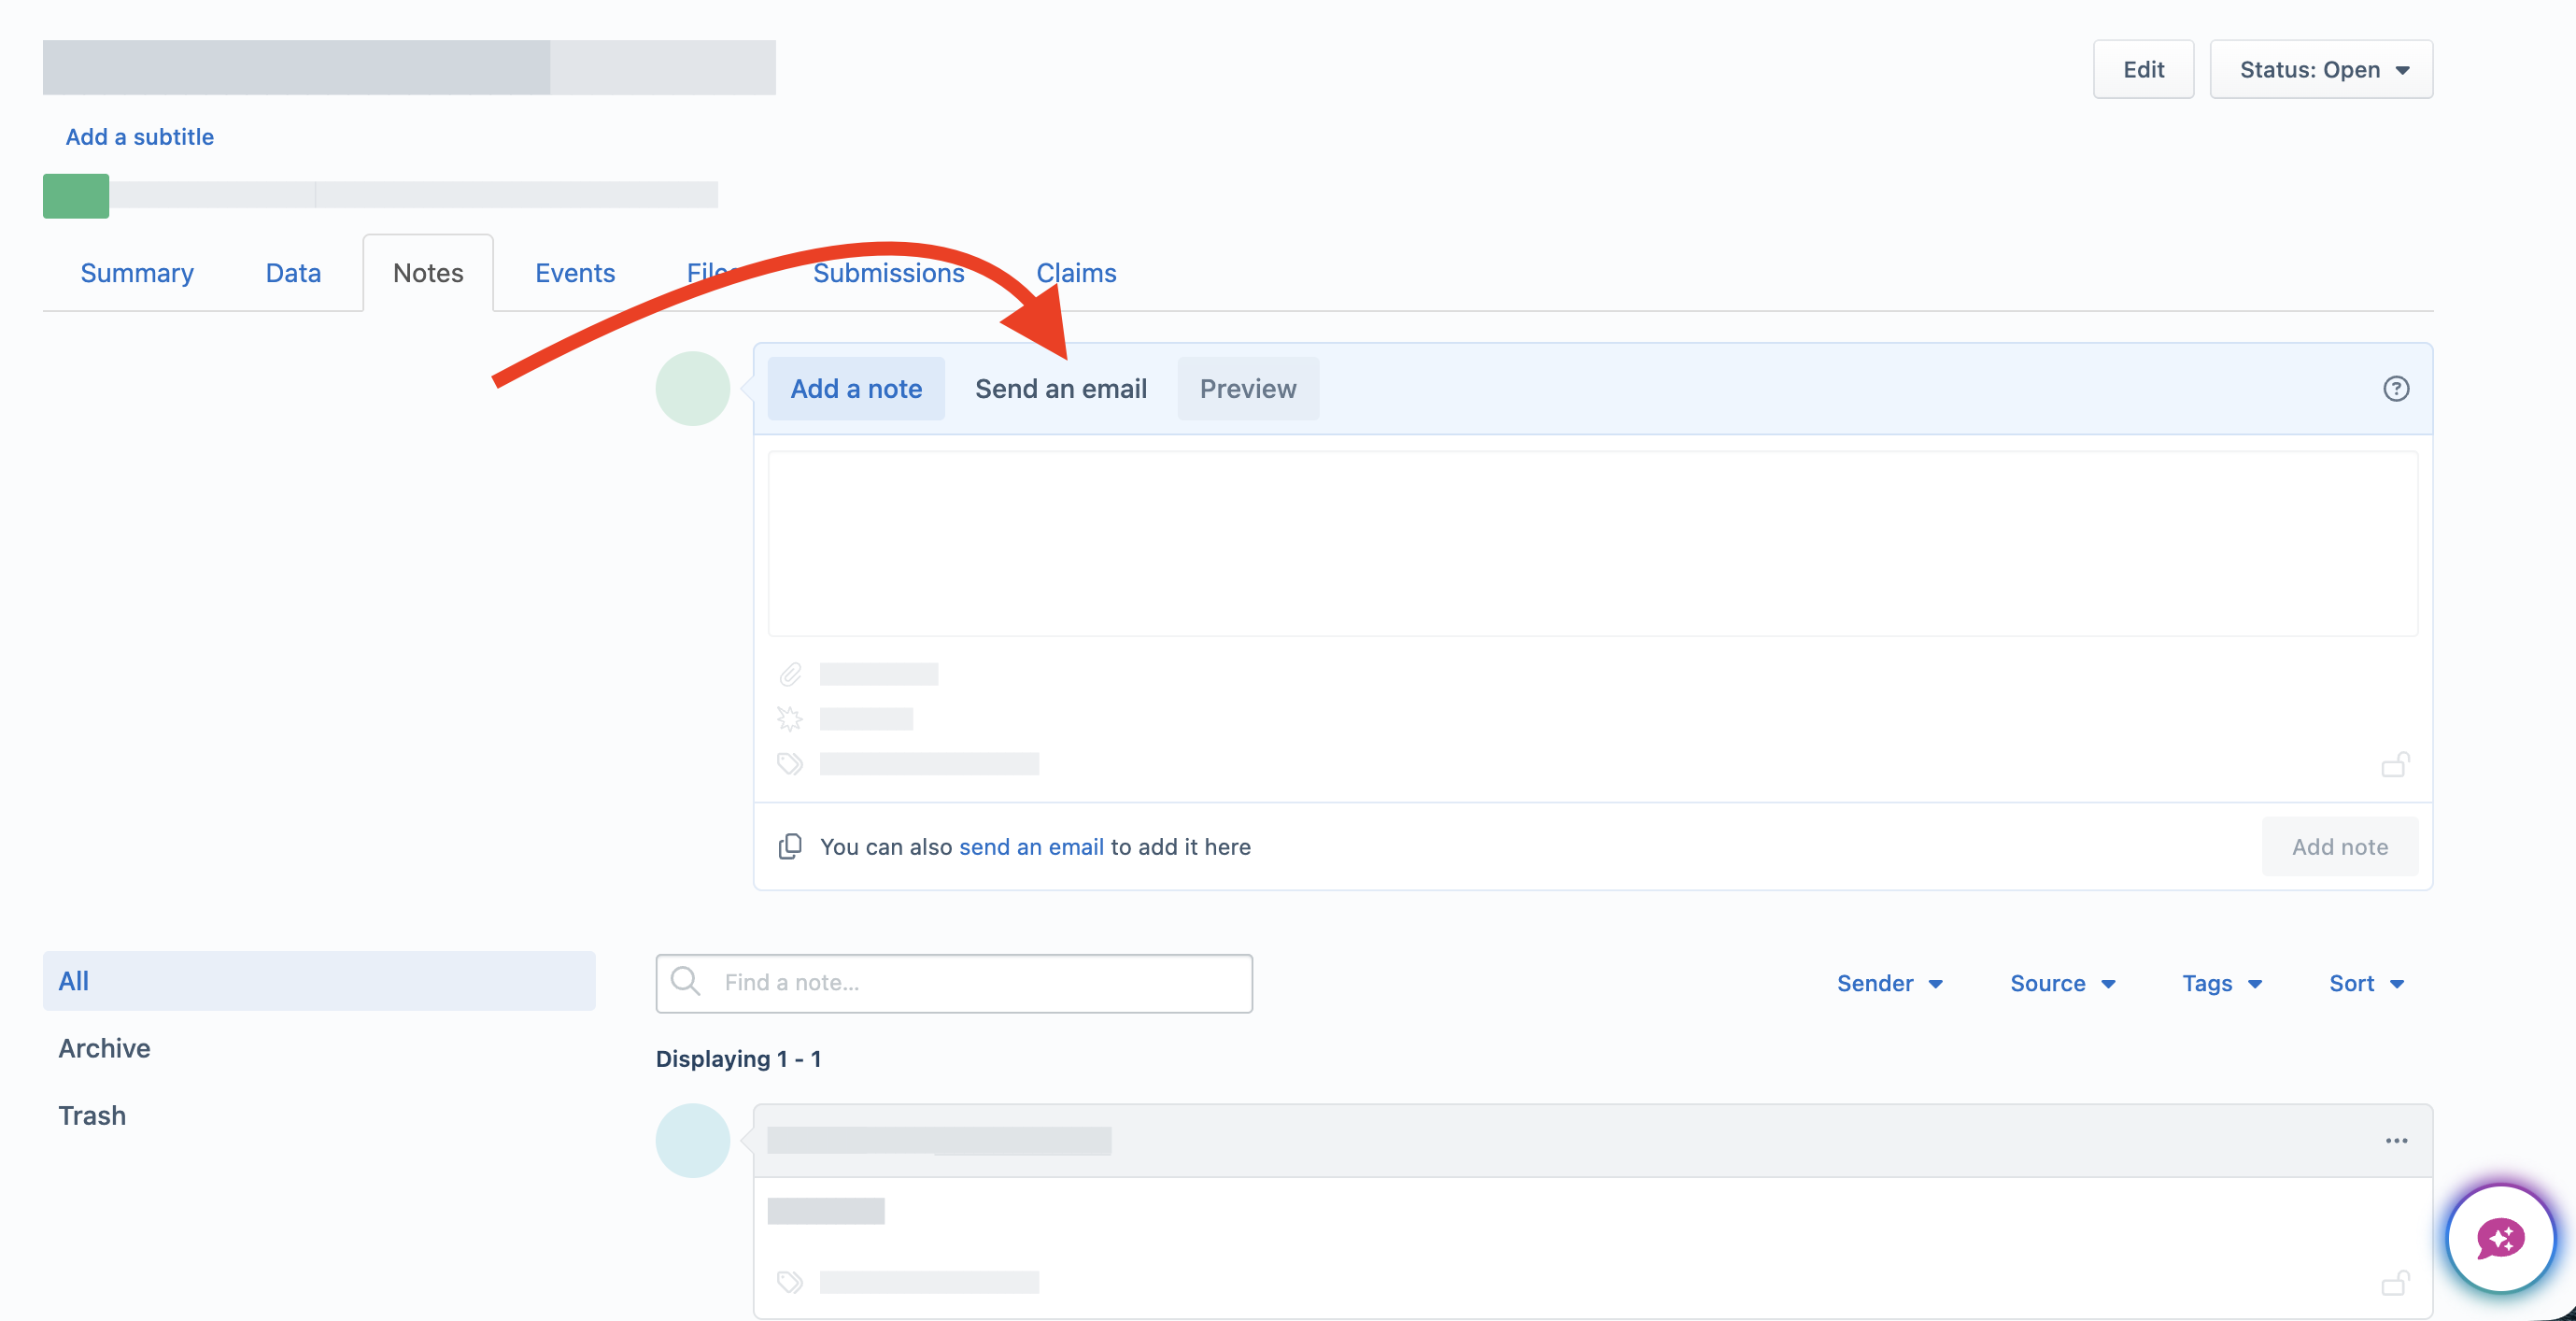Open the Source filter dropdown
2576x1321 pixels.
point(2063,984)
